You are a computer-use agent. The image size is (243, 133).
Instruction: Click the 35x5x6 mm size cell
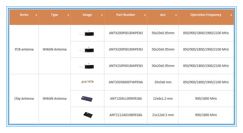click(x=163, y=82)
